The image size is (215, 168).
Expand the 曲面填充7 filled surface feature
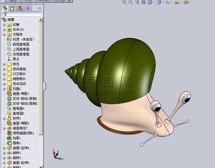tap(4, 129)
